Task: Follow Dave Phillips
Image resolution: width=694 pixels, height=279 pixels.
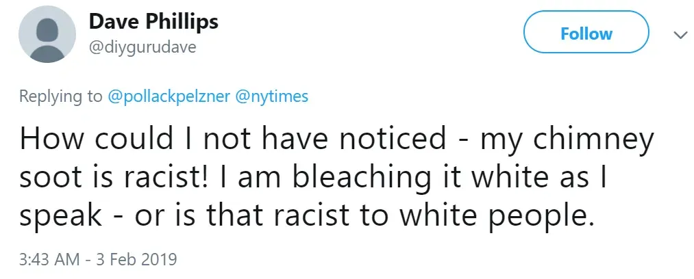Action: 586,34
